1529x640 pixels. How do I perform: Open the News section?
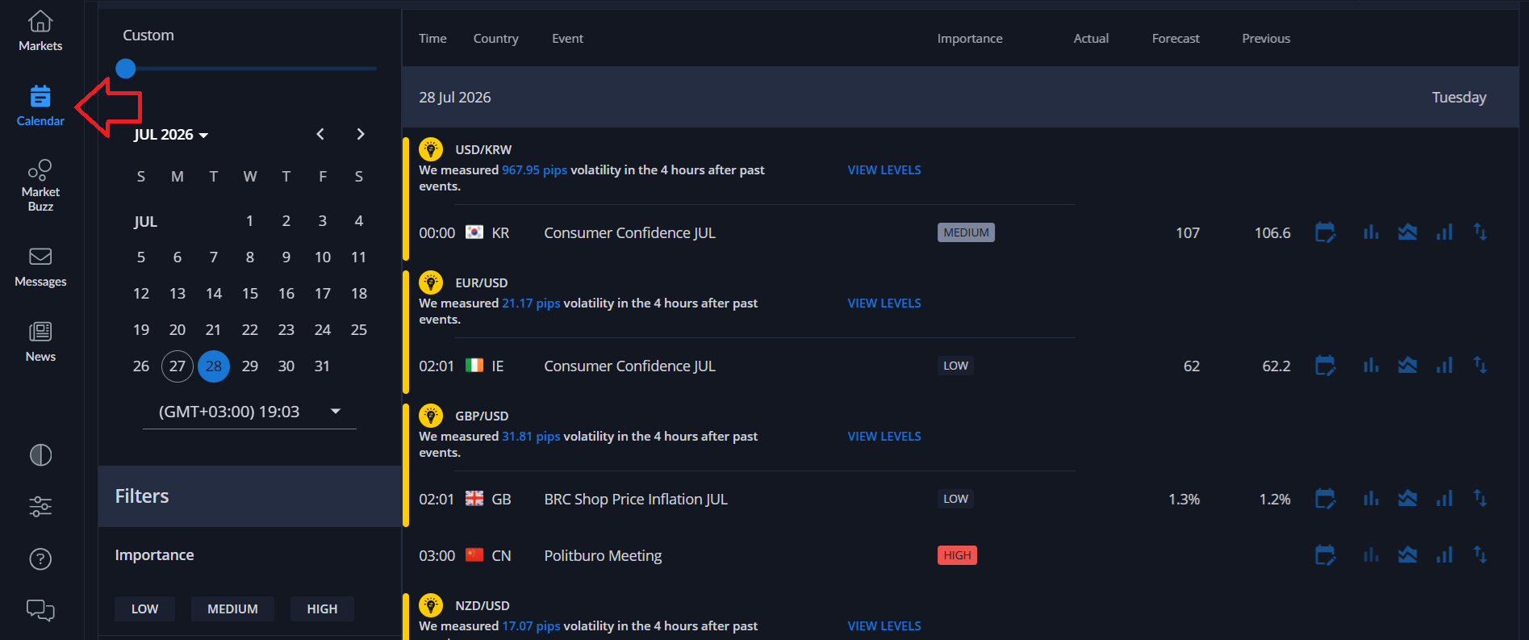click(40, 342)
